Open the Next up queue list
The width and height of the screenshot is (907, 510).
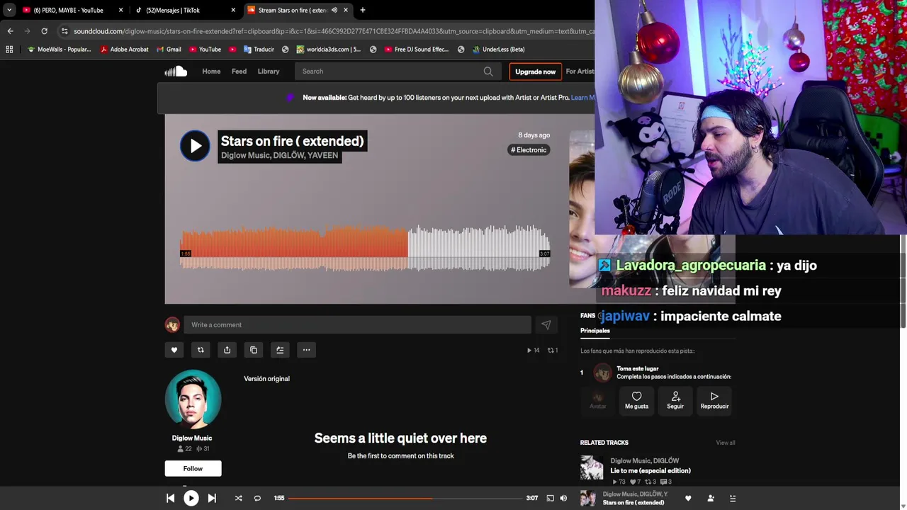733,498
